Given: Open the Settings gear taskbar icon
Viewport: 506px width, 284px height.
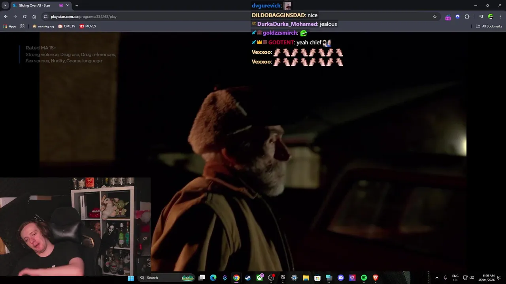Looking at the screenshot, I should click(x=294, y=278).
